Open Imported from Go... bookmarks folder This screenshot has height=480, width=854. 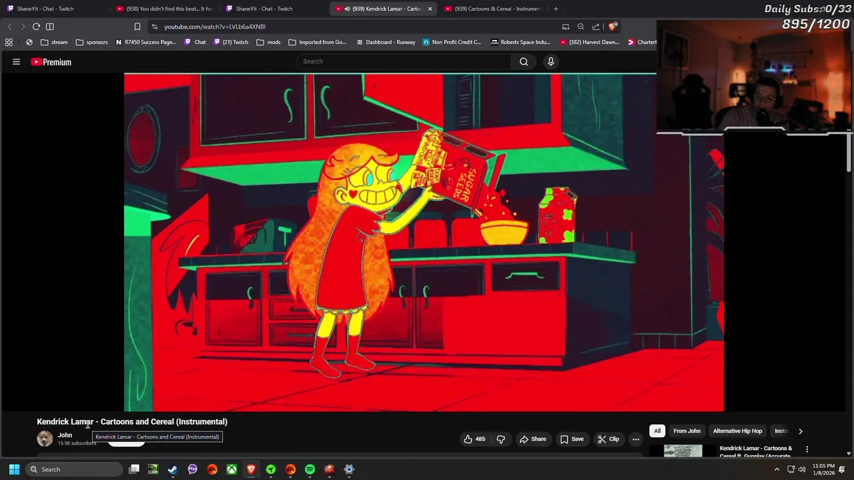pos(318,42)
